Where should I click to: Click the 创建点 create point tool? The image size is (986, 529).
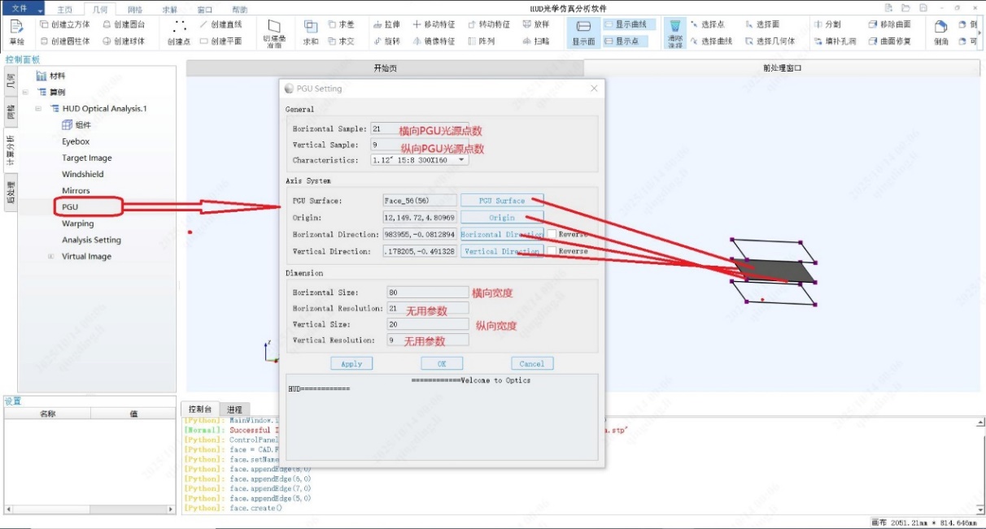tap(179, 32)
